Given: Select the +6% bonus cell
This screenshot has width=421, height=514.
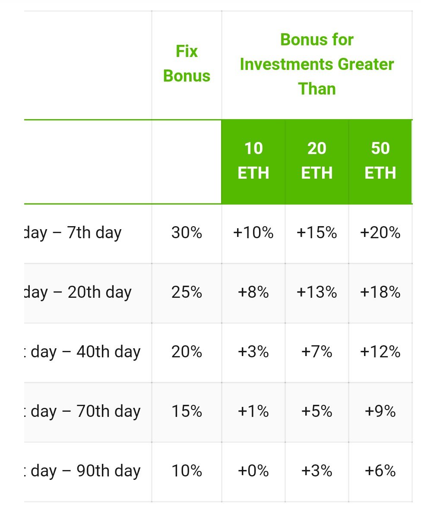Looking at the screenshot, I should pos(380,471).
